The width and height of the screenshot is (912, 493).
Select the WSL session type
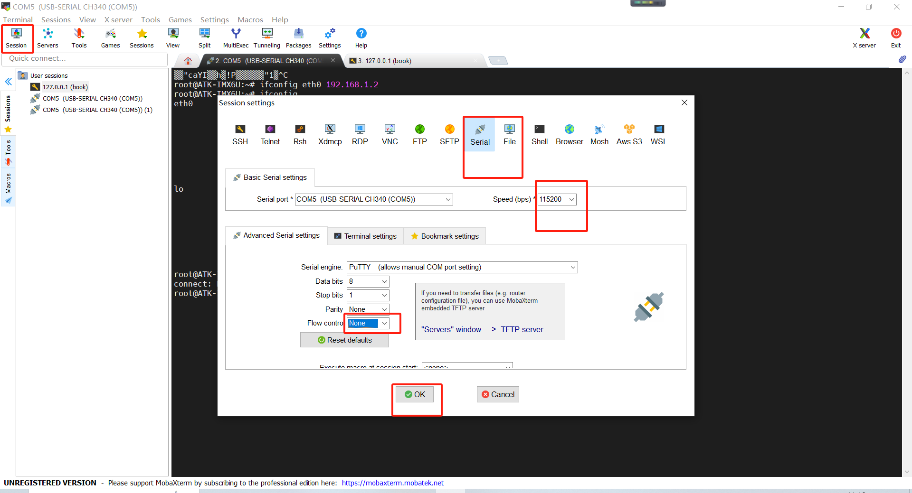(659, 135)
